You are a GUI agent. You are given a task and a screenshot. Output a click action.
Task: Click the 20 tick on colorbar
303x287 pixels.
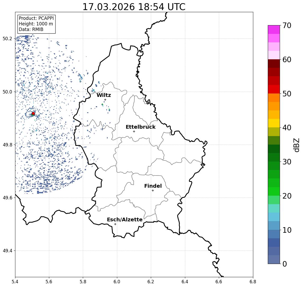(x=287, y=196)
